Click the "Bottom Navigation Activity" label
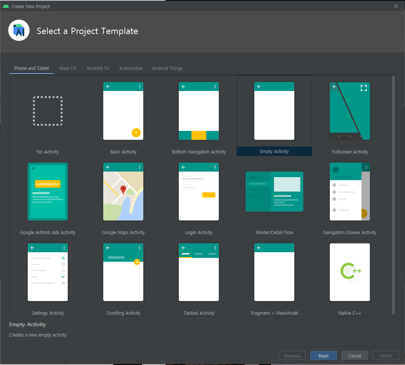405x365 pixels. coord(199,152)
